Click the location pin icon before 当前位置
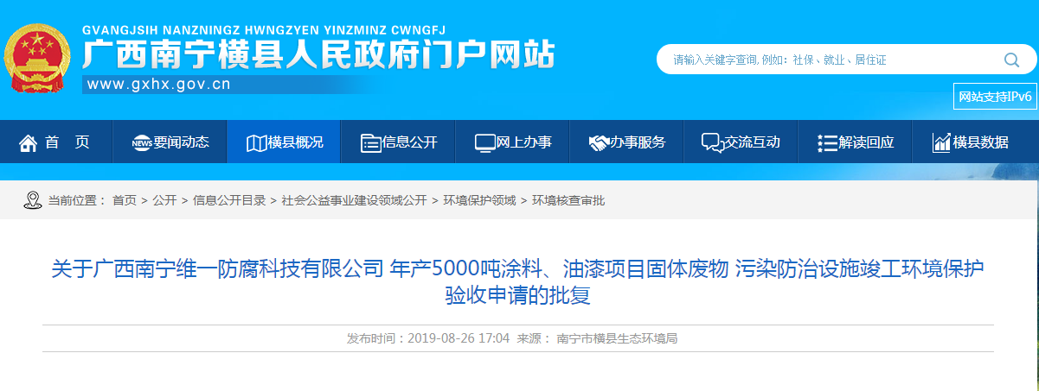Image resolution: width=1039 pixels, height=391 pixels. tap(33, 200)
